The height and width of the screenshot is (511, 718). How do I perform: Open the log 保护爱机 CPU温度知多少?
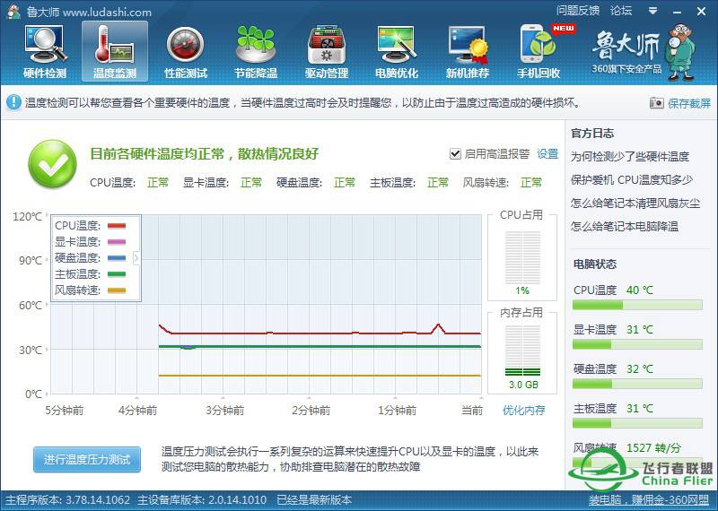(x=632, y=180)
